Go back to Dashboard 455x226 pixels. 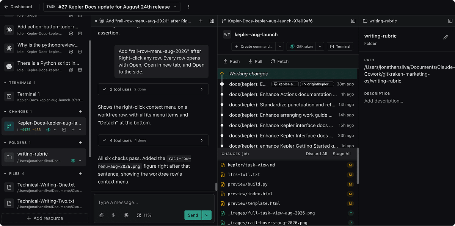(18, 7)
